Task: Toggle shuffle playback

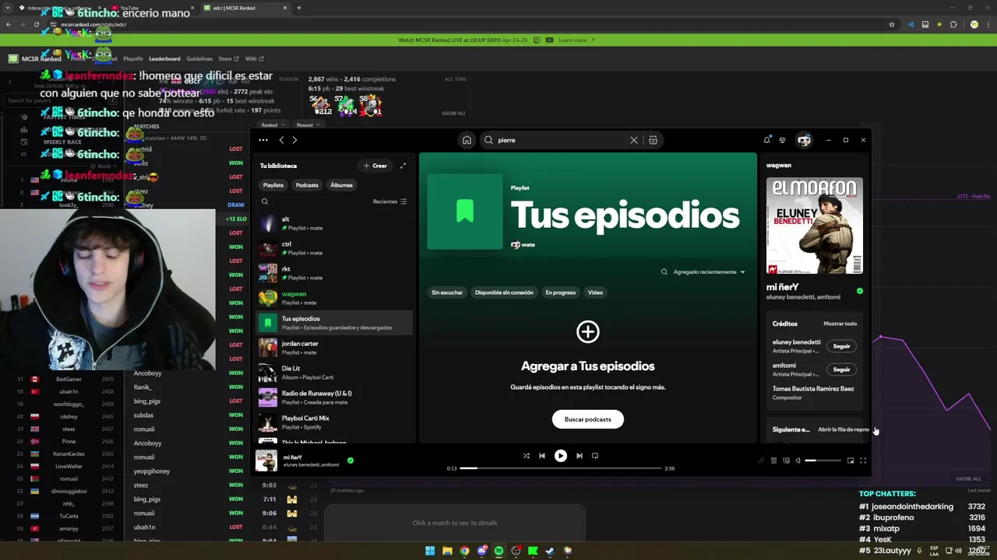Action: tap(526, 456)
